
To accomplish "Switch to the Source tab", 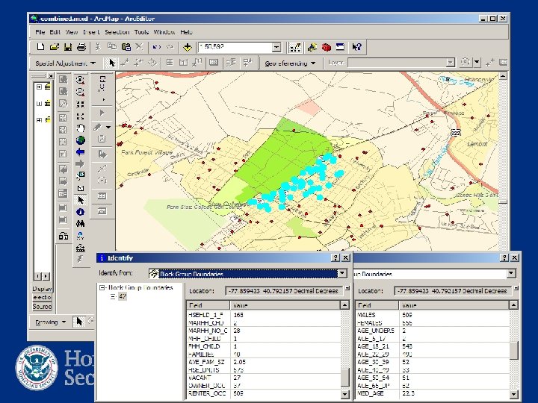I will coord(42,307).
